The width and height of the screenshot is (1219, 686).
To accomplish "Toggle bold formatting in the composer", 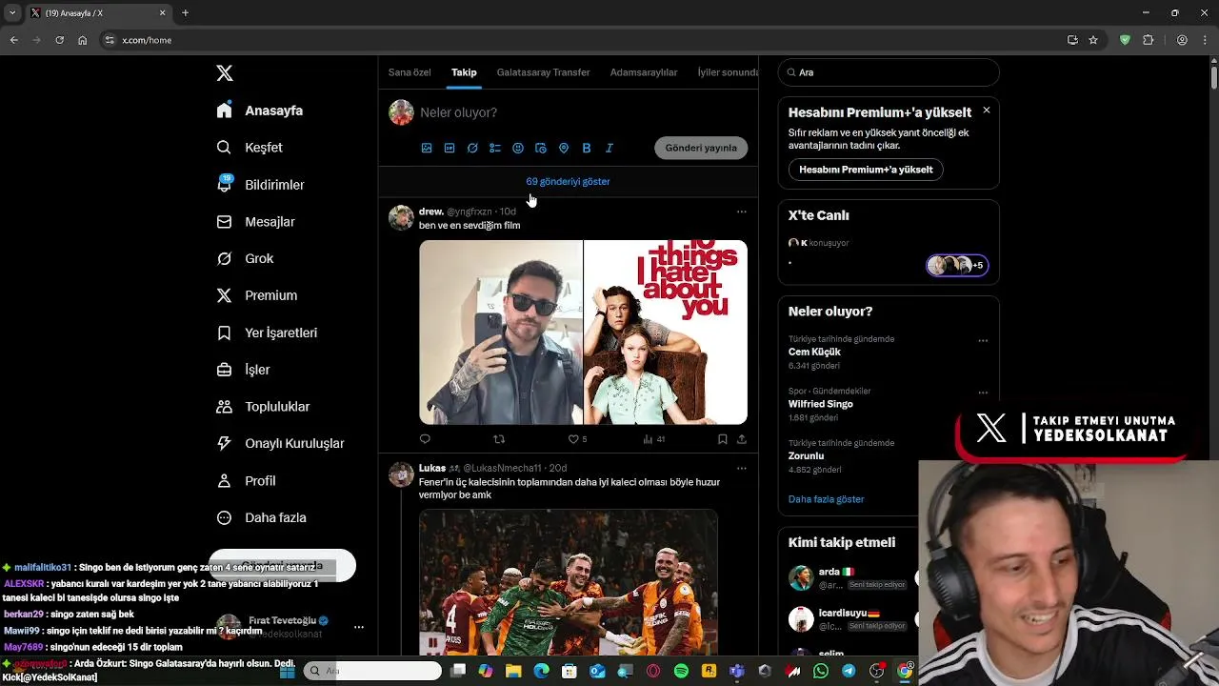I will (587, 148).
